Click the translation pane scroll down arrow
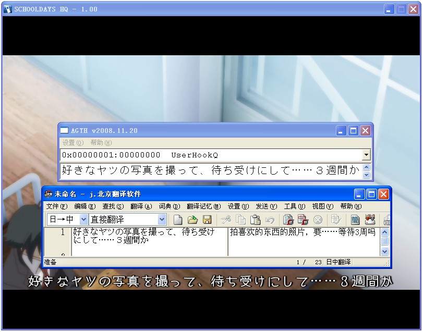The image size is (423, 332). click(384, 251)
